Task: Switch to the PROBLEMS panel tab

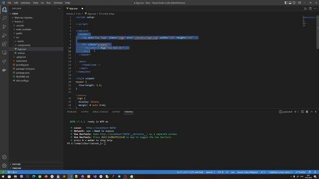Action: (72, 112)
